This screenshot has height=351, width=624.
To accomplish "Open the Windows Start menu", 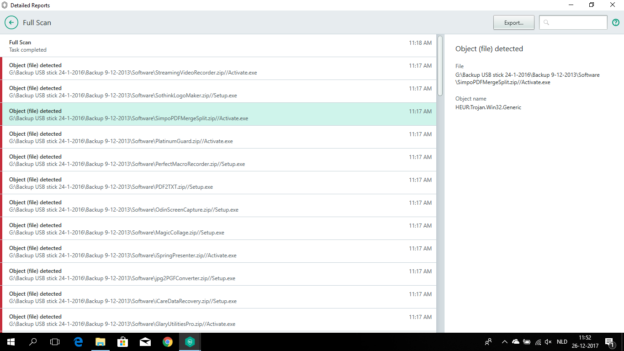I will pos(11,341).
